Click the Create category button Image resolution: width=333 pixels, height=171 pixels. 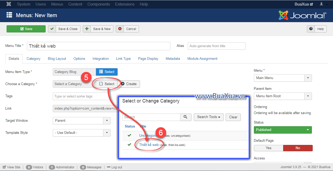click(x=129, y=84)
